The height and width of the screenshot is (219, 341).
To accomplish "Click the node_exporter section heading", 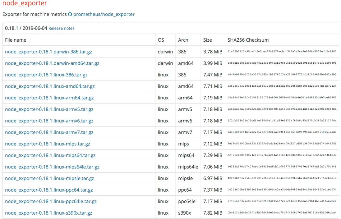I will click(x=25, y=3).
